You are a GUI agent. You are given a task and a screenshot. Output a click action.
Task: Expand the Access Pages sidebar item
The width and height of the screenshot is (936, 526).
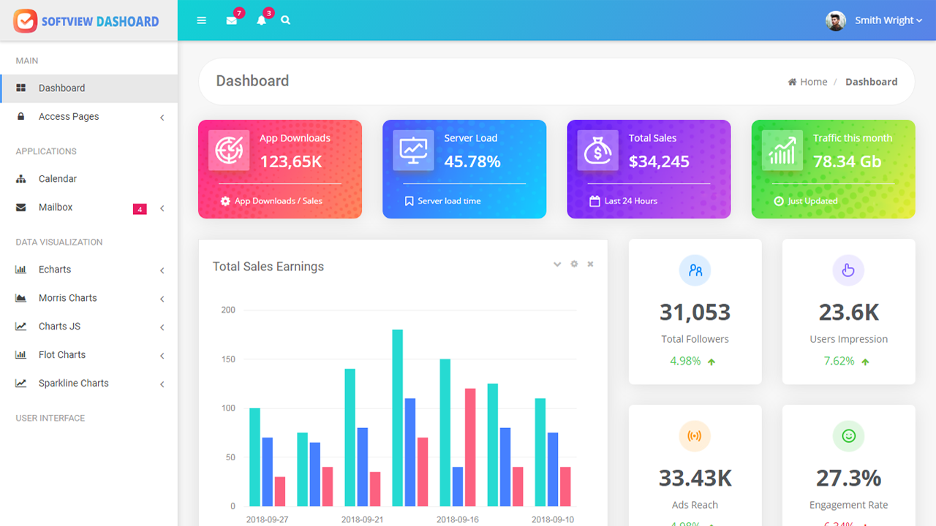click(88, 117)
